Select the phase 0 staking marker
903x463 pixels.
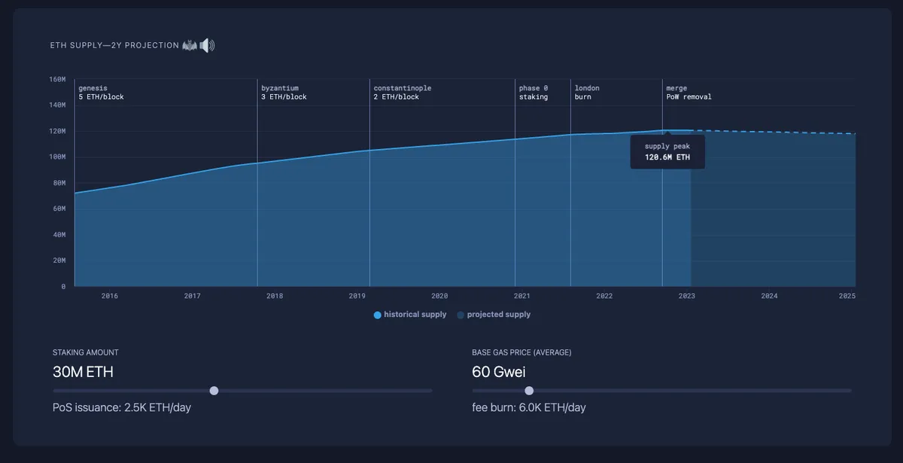coord(534,93)
